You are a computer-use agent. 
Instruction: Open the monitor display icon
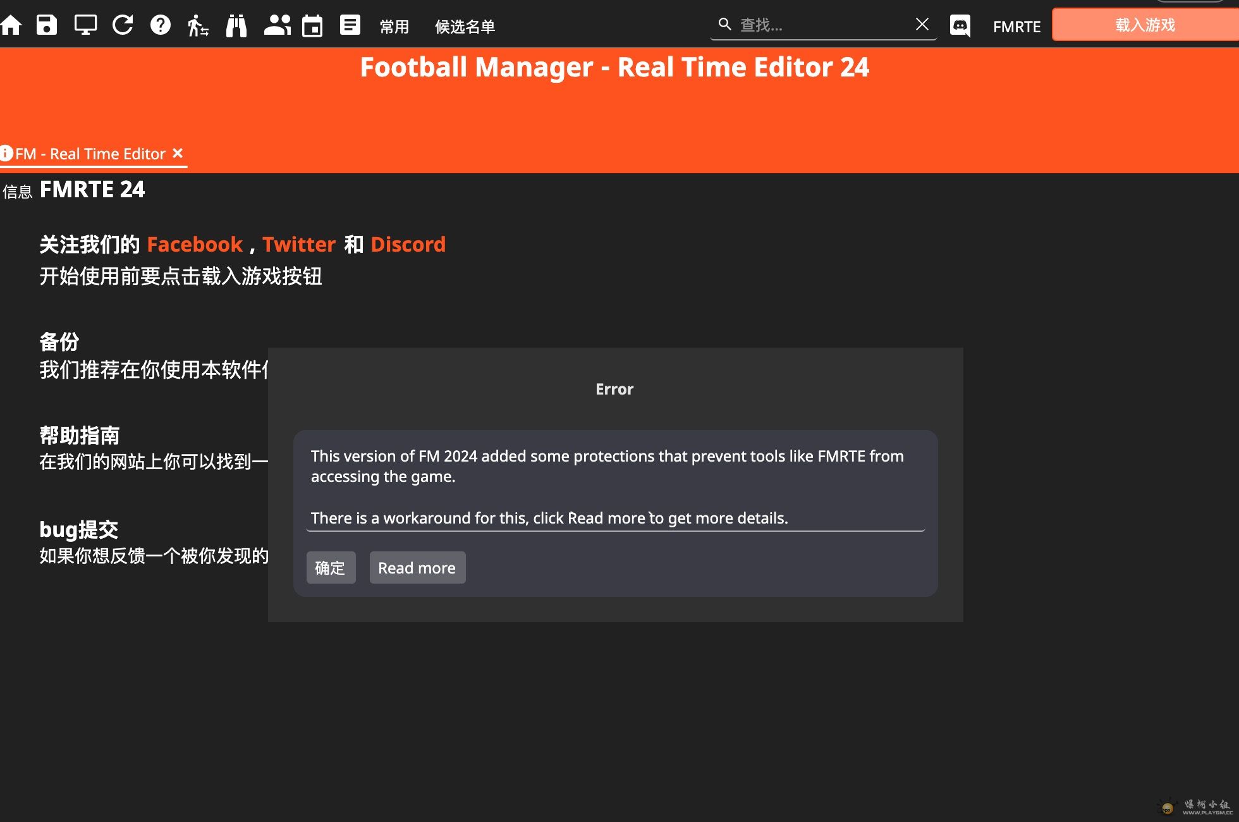(x=85, y=25)
